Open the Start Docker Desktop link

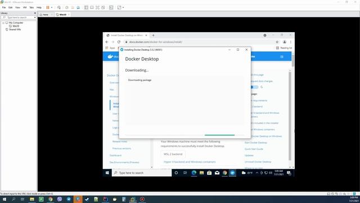[255, 143]
